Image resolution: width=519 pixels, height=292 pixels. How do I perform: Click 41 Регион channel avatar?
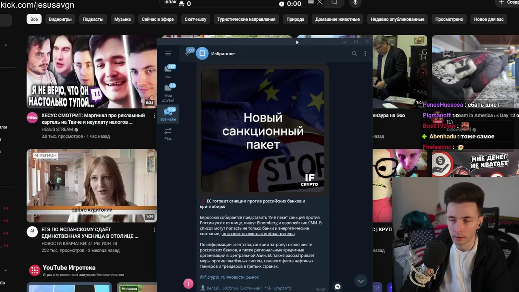[x=32, y=232]
